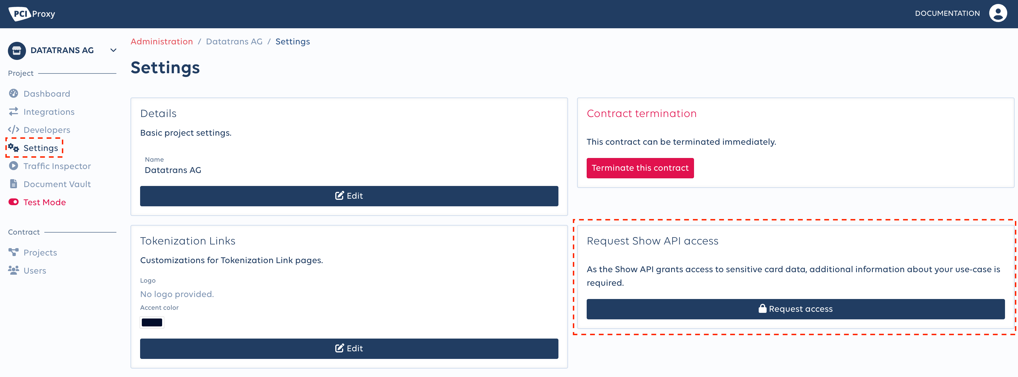Open the user account avatar menu
This screenshot has width=1018, height=377.
pos(998,14)
